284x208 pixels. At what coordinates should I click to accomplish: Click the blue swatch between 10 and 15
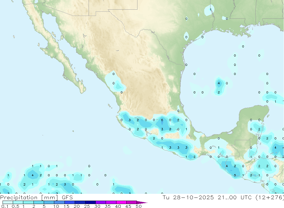tap(59, 202)
